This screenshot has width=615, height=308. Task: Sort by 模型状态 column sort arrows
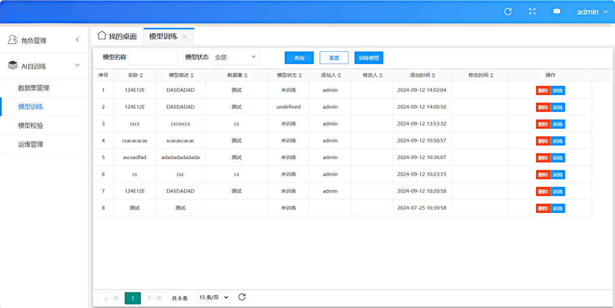coord(301,76)
